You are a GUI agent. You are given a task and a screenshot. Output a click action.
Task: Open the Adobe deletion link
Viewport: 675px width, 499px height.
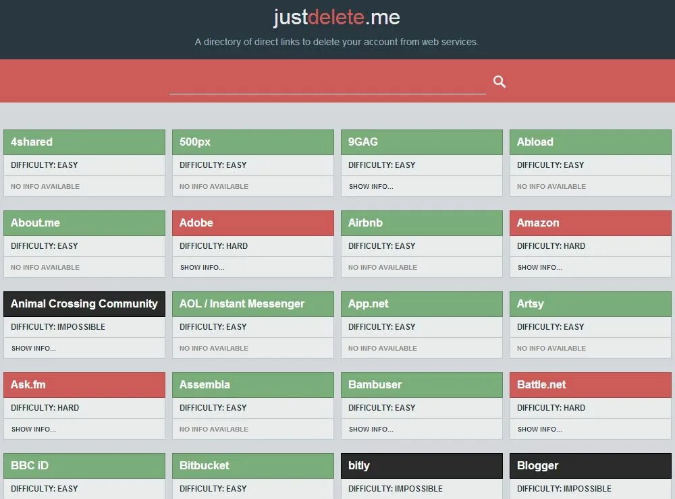[x=253, y=223]
